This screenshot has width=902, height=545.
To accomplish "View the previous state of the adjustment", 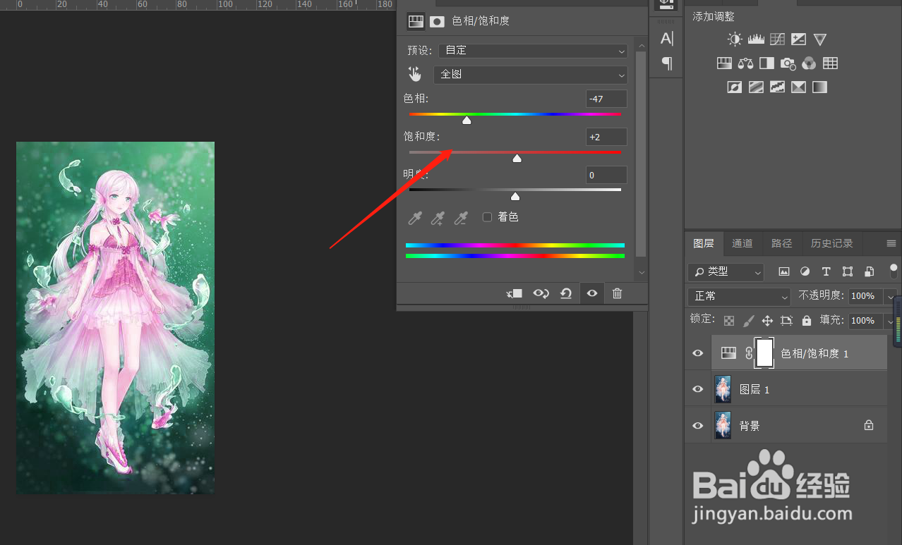I will tap(541, 293).
